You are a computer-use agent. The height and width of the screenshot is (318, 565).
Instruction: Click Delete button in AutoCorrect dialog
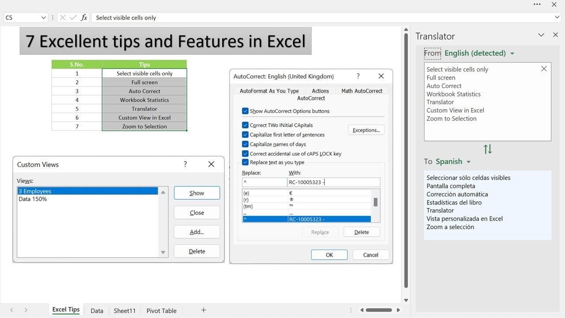362,232
